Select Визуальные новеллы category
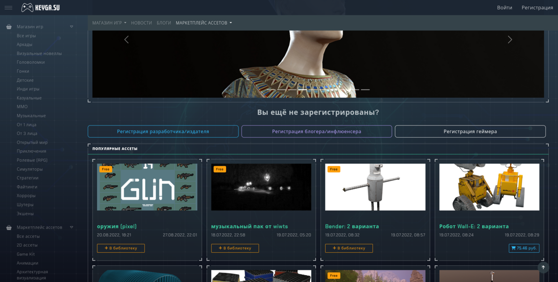The width and height of the screenshot is (558, 282). [x=39, y=53]
